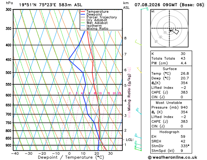Click the SREH value "42"

[x=183, y=141]
